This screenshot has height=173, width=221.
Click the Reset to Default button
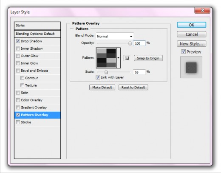[133, 87]
